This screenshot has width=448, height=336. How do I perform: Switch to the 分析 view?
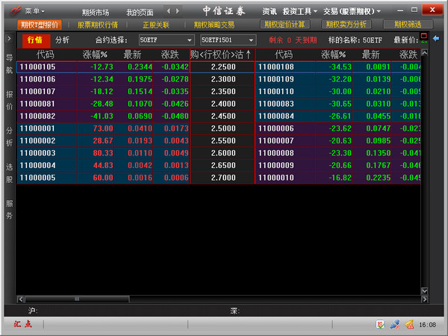[62, 40]
